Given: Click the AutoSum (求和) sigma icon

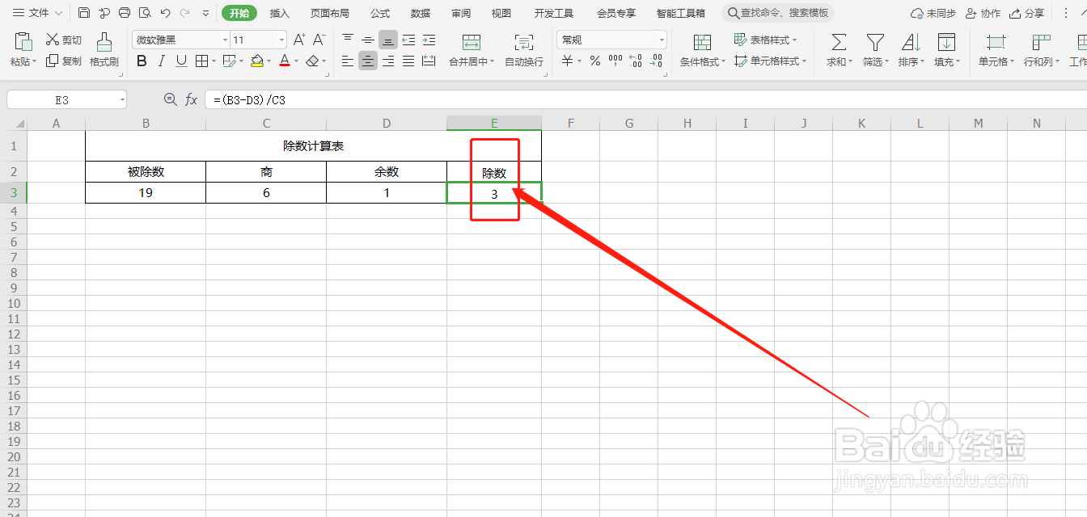Looking at the screenshot, I should point(840,42).
